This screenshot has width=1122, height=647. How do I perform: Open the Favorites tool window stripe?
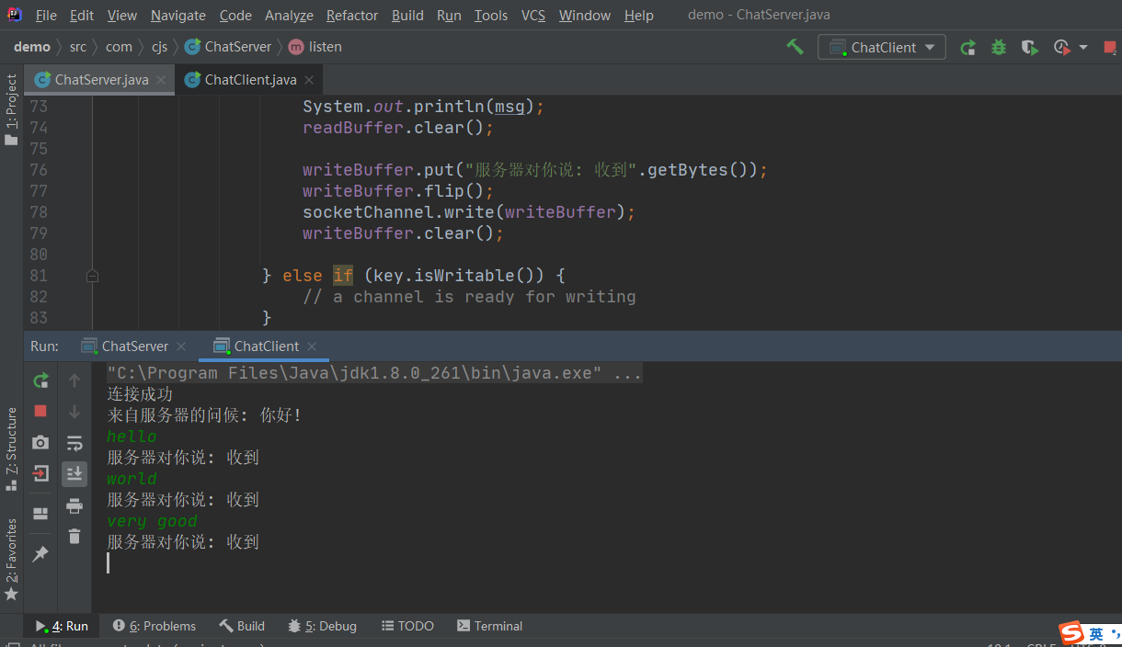coord(11,560)
